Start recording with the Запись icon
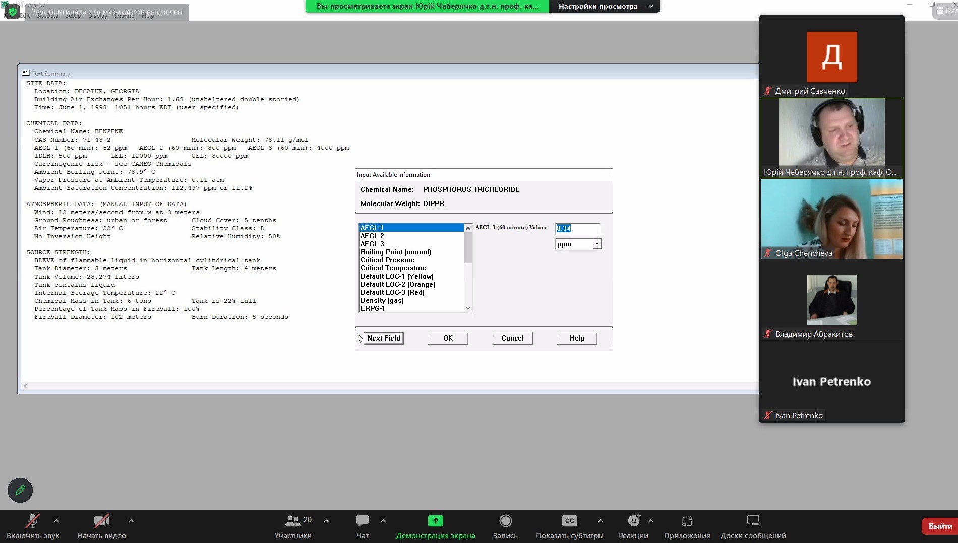Image resolution: width=958 pixels, height=543 pixels. 505,521
